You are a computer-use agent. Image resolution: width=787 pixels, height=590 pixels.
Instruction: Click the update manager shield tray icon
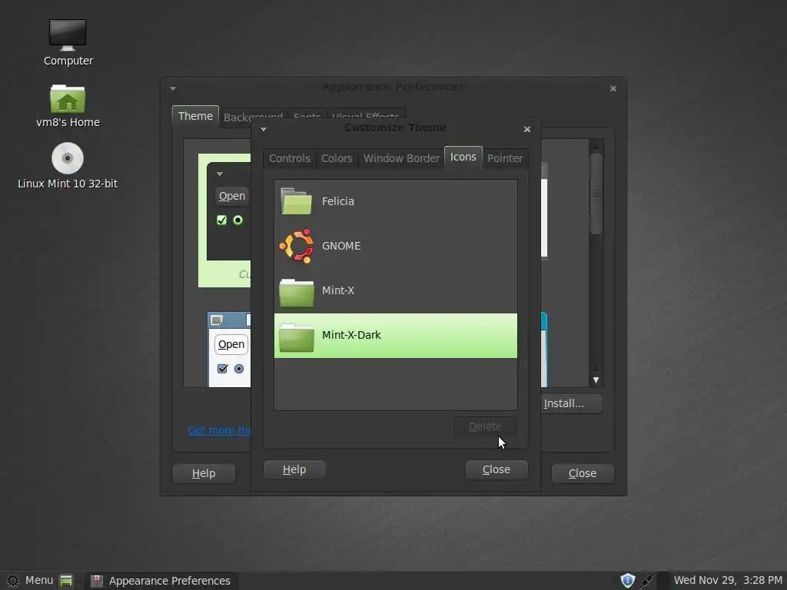627,581
